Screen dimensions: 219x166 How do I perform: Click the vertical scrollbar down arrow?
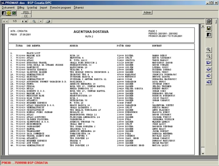pos(203,154)
